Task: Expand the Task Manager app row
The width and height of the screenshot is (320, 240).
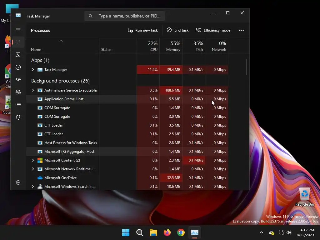Action: pyautogui.click(x=33, y=70)
